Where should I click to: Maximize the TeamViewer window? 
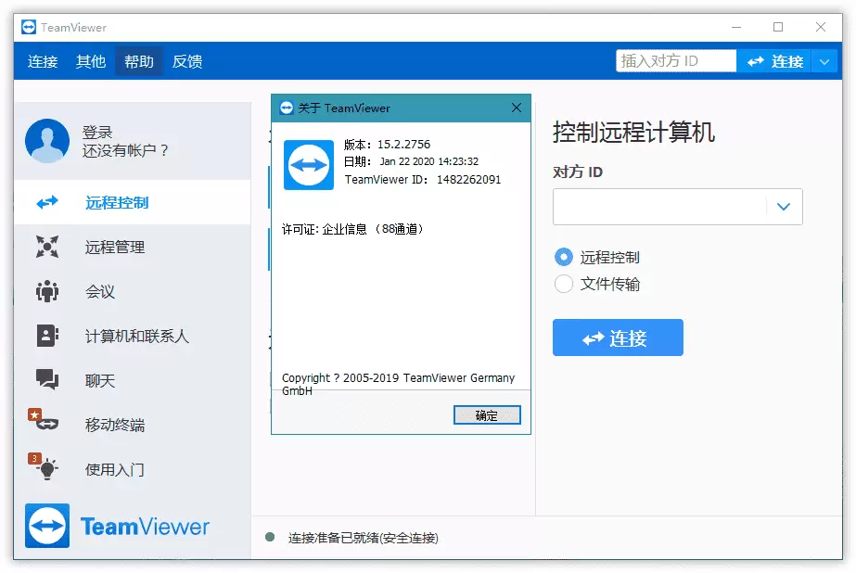[778, 27]
